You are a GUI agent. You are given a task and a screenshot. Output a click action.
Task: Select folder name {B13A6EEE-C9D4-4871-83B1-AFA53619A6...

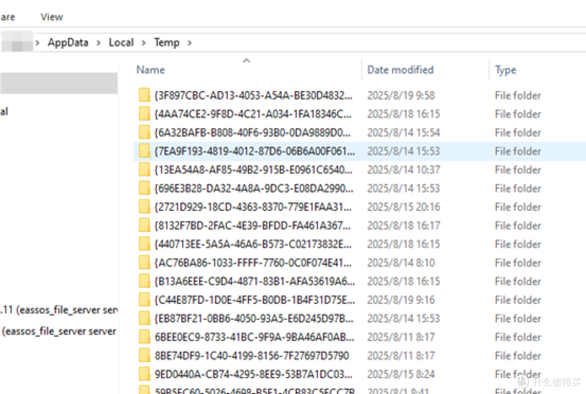(255, 282)
